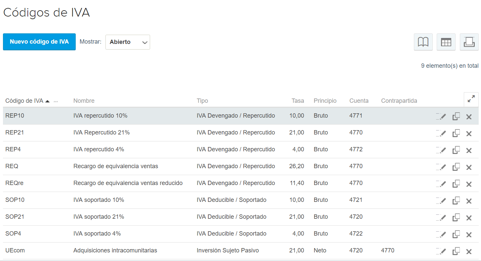Click the 'Neto' principle cell
This screenshot has width=481, height=261.
click(320, 250)
